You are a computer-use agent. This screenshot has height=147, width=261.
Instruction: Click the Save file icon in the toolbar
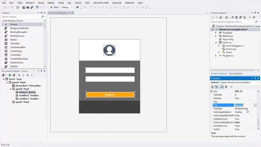28,7
